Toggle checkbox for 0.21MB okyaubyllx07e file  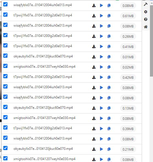tap(5, 148)
